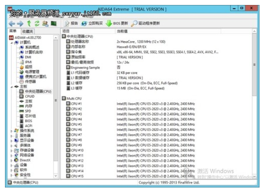Click the Forward navigation arrow

point(20,24)
